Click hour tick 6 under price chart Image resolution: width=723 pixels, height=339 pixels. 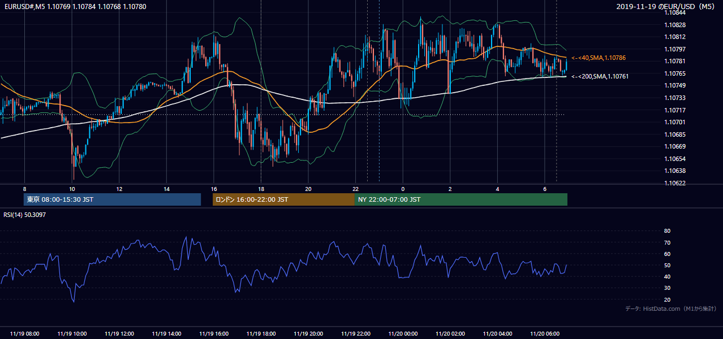[544, 189]
